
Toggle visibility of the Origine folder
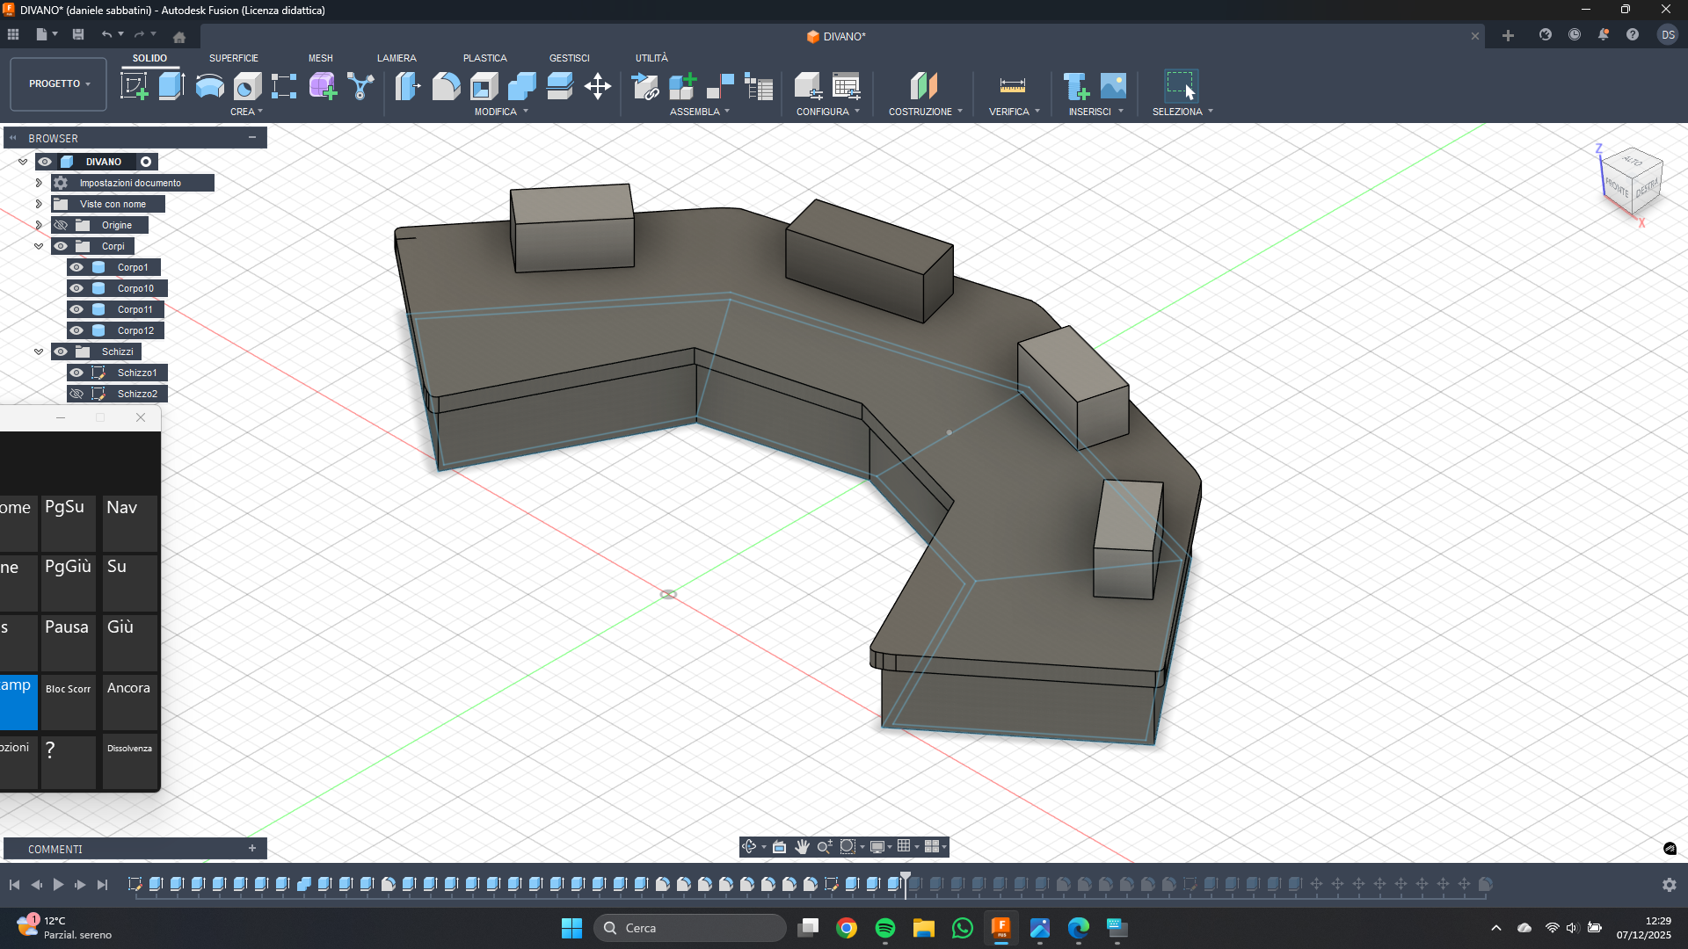61,225
